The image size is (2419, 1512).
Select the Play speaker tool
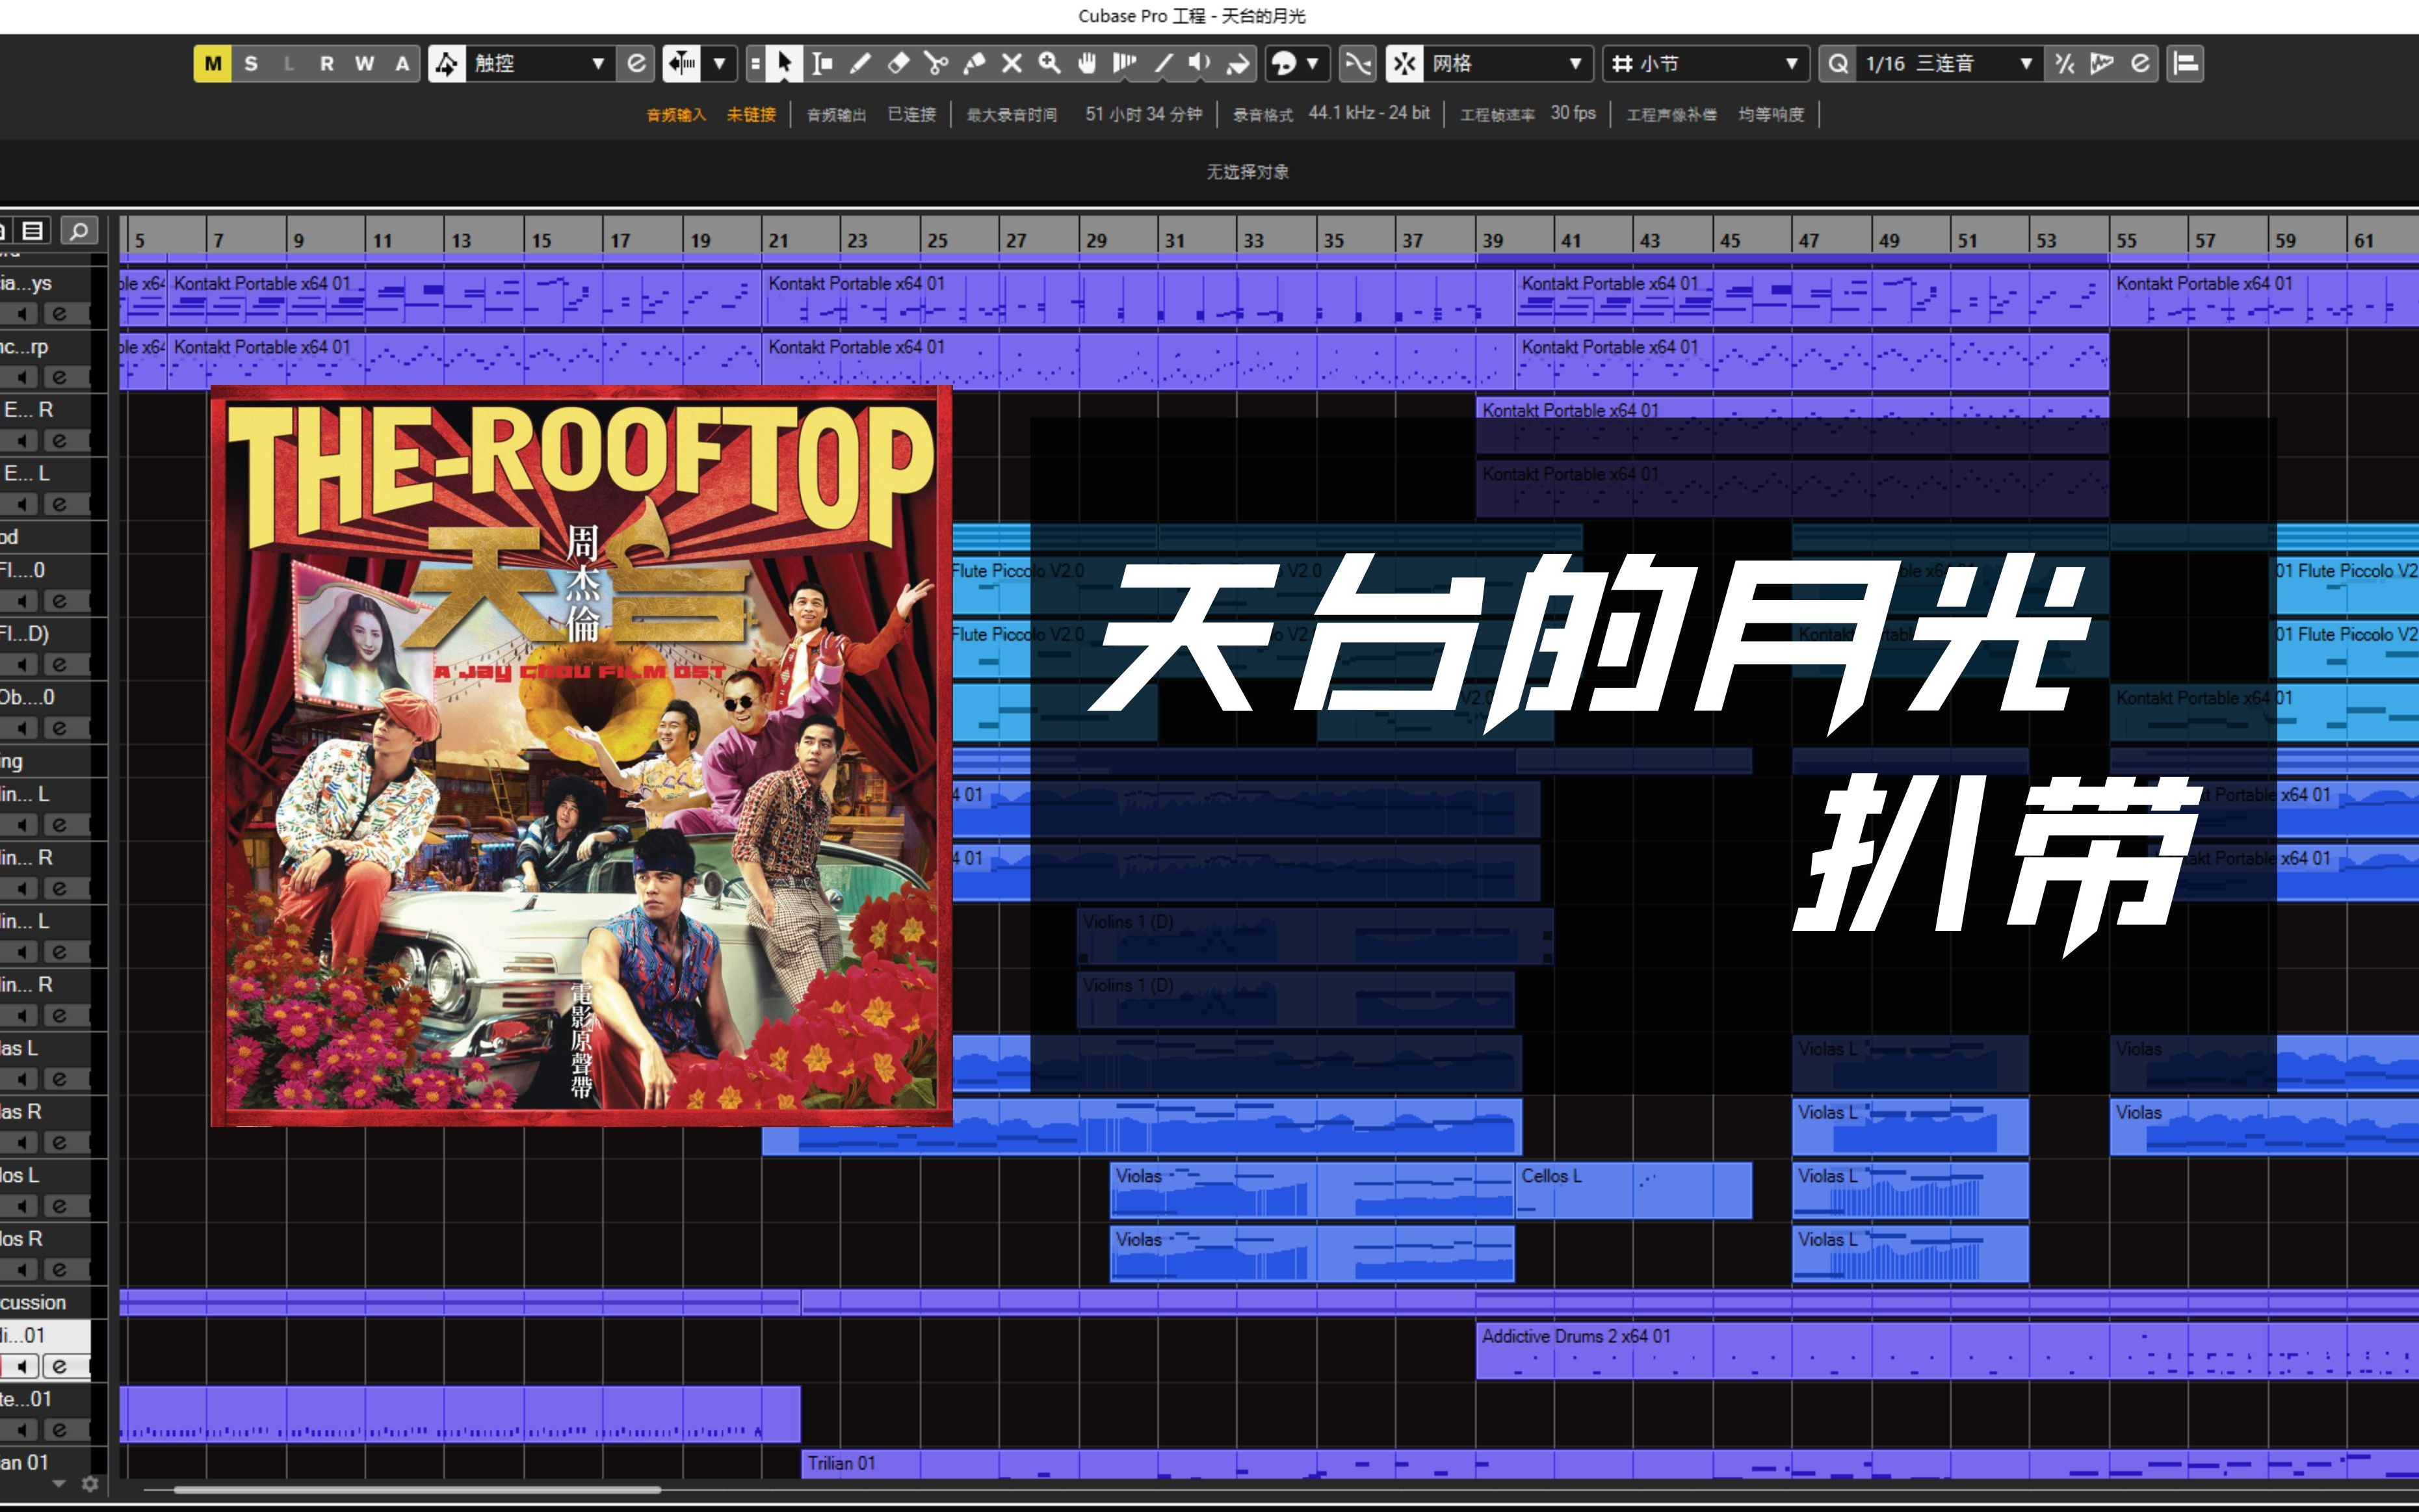[x=1200, y=63]
